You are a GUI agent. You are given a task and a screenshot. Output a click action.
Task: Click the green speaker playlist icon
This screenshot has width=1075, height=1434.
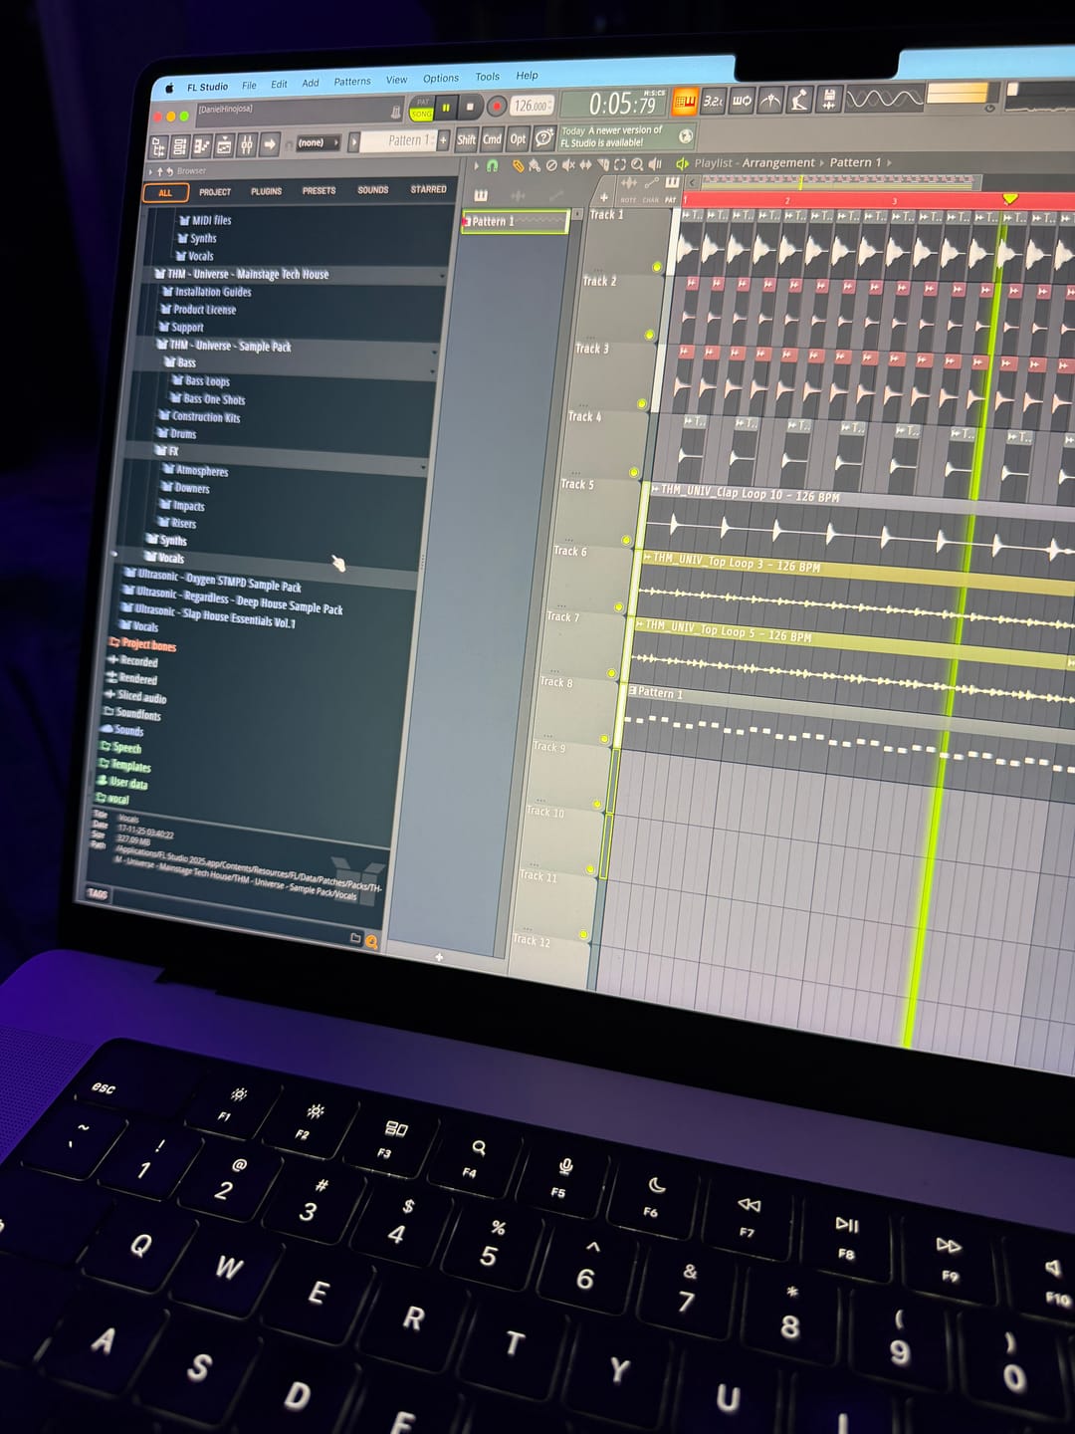pos(682,164)
